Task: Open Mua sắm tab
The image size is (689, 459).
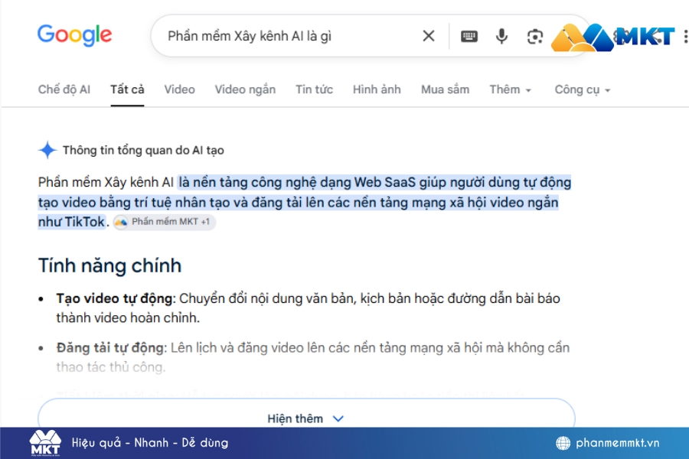Action: coord(445,90)
